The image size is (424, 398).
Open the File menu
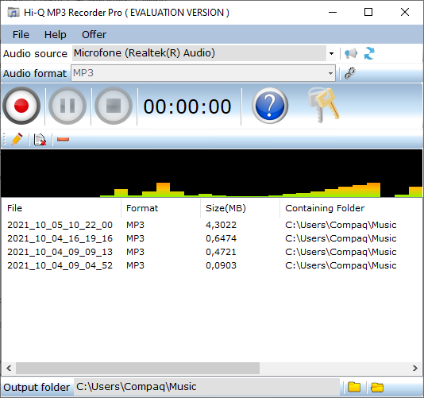click(21, 34)
